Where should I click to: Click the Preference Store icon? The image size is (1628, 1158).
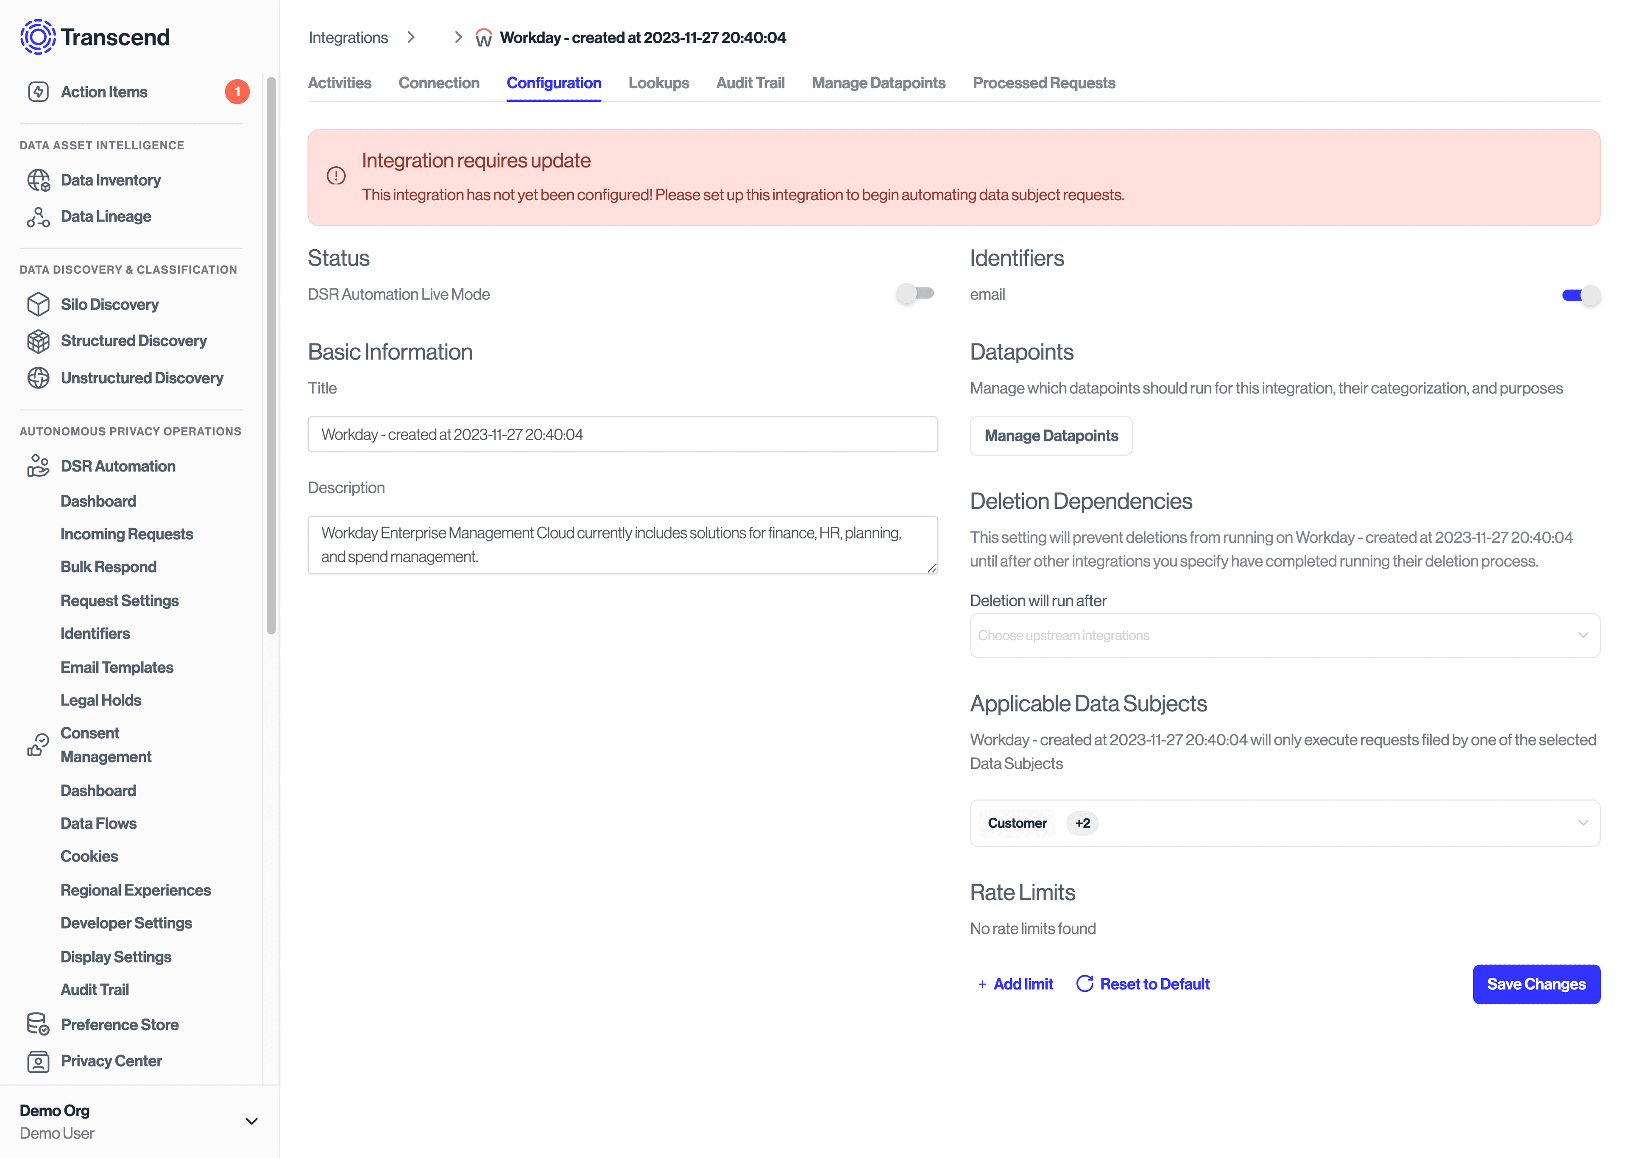coord(38,1024)
